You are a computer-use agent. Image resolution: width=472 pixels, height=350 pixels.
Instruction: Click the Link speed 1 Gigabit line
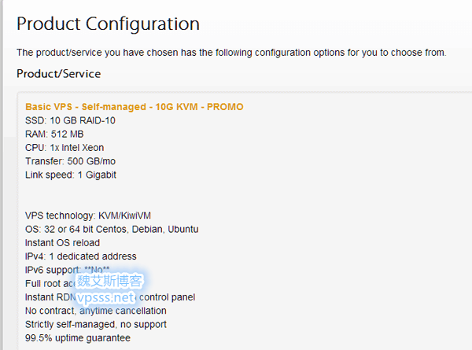pos(71,175)
